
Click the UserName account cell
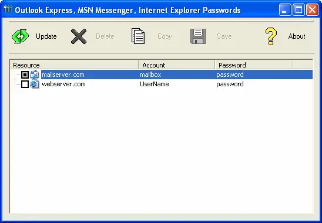[x=155, y=84]
